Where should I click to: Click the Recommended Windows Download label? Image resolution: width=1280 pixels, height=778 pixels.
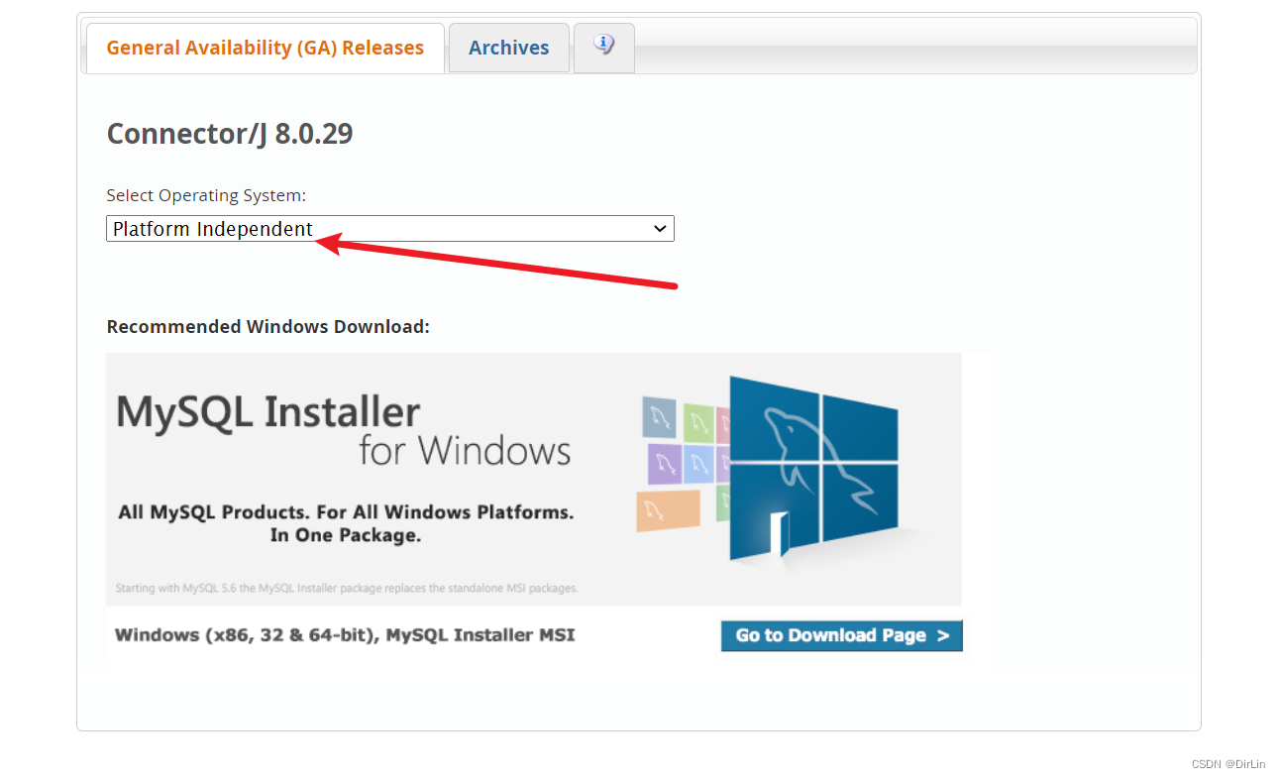268,326
